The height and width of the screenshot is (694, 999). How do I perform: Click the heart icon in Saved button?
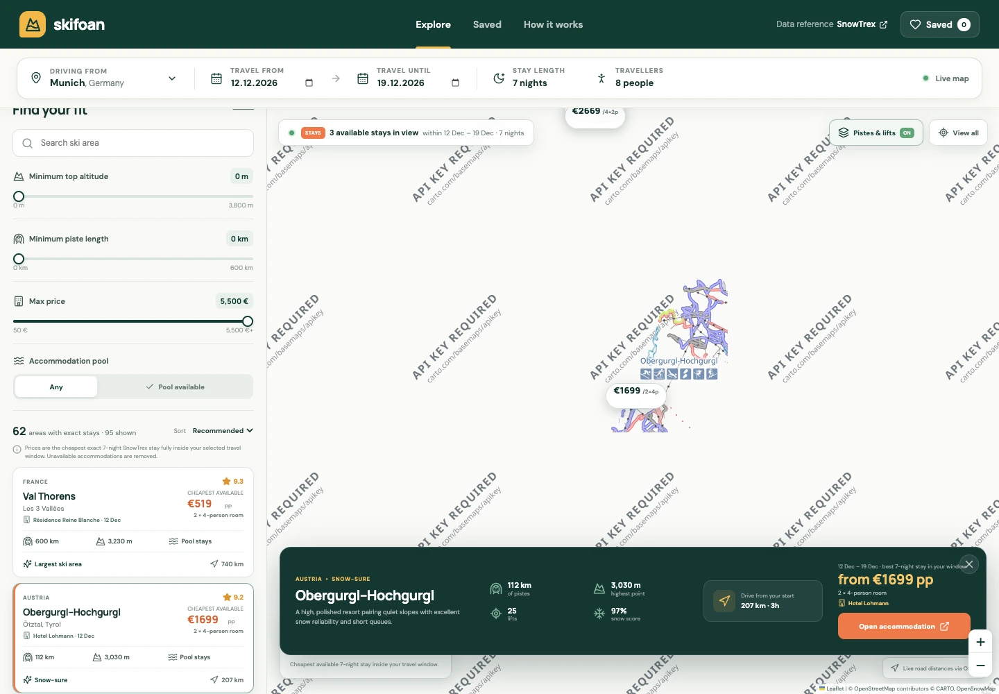915,24
